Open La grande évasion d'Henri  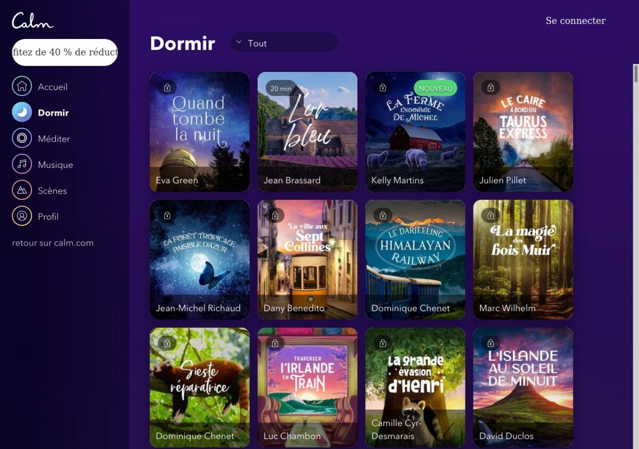click(415, 387)
